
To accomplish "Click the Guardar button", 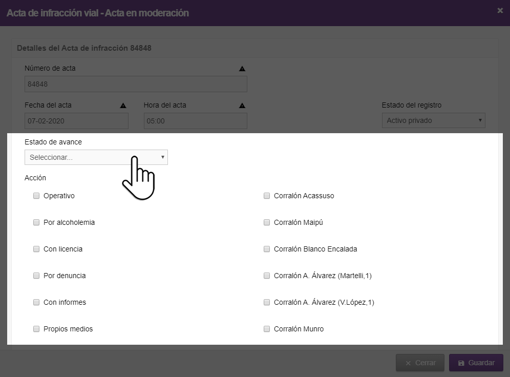I will (476, 363).
